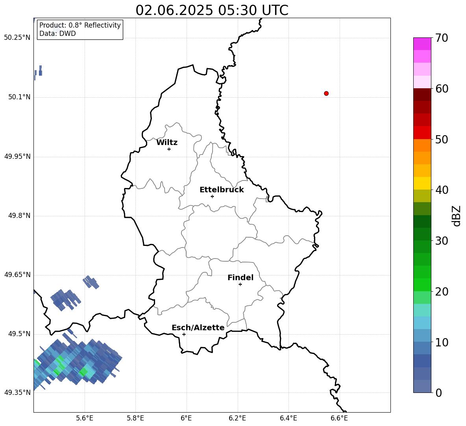Screen dimensions: 466x426
Task: Click the plot title 02.06.2025 05:30 UTC
Action: pyautogui.click(x=212, y=10)
